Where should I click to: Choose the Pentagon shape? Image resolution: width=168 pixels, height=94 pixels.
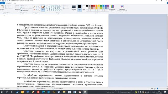click(x=51, y=8)
